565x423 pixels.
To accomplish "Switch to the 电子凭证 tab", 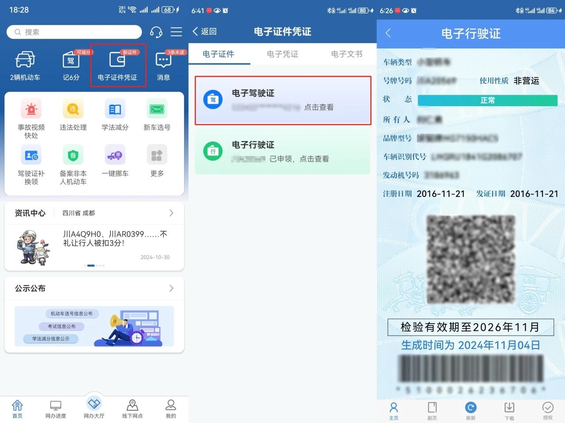I will click(x=282, y=54).
